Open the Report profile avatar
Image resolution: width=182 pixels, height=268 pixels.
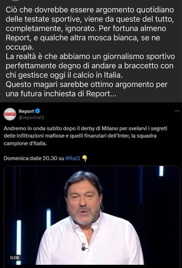coord(10,114)
